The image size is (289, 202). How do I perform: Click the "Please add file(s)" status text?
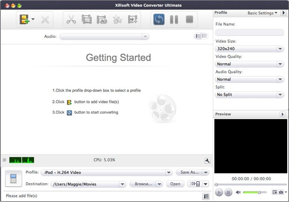(x=21, y=196)
